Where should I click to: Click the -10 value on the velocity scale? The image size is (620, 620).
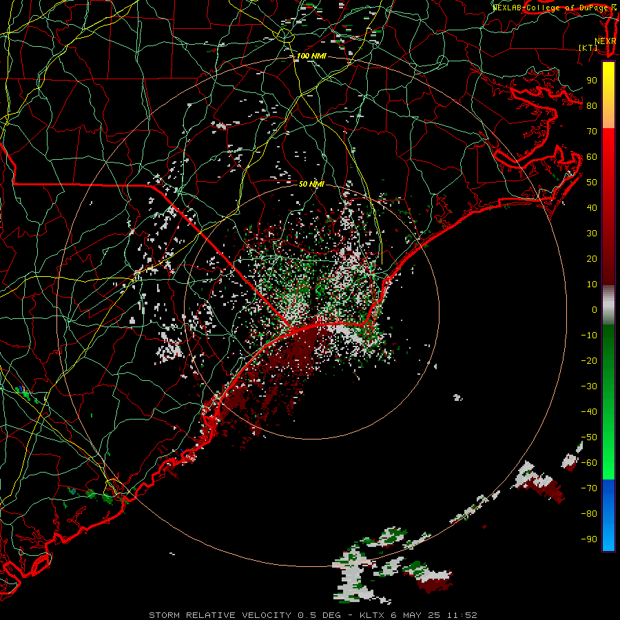[589, 335]
